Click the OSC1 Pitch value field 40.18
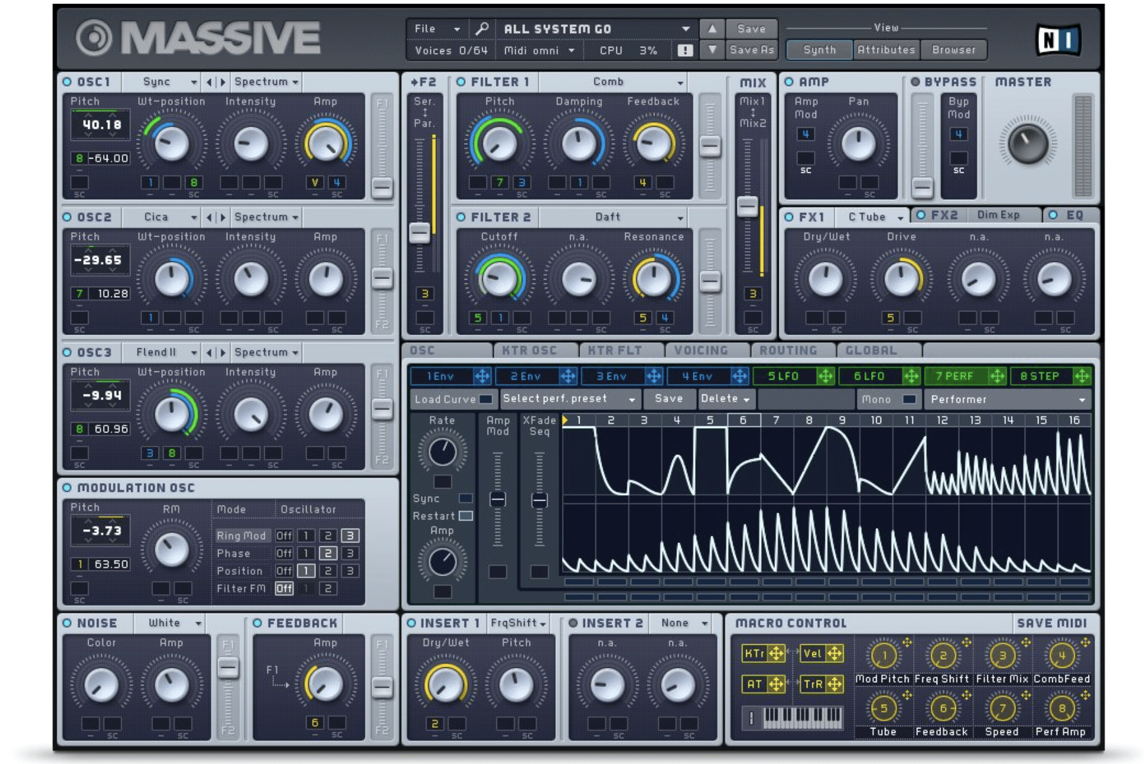The width and height of the screenshot is (1144, 764). (x=101, y=125)
